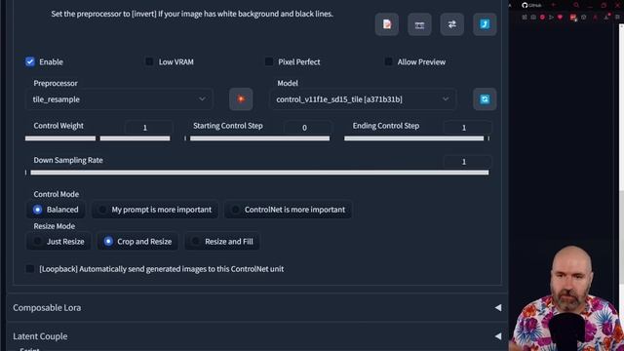Click the red circle extension icon in browser toolbar

[x=542, y=18]
